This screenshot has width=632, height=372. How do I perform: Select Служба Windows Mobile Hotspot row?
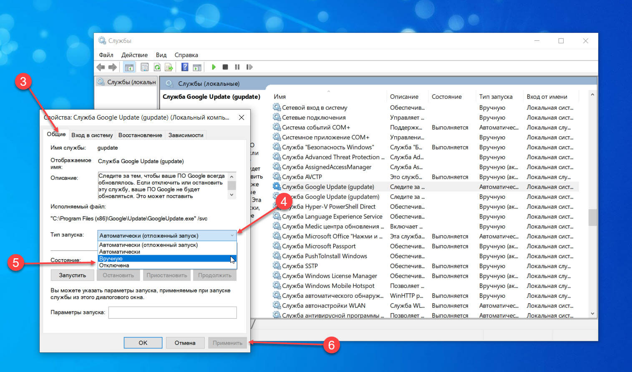pos(426,286)
